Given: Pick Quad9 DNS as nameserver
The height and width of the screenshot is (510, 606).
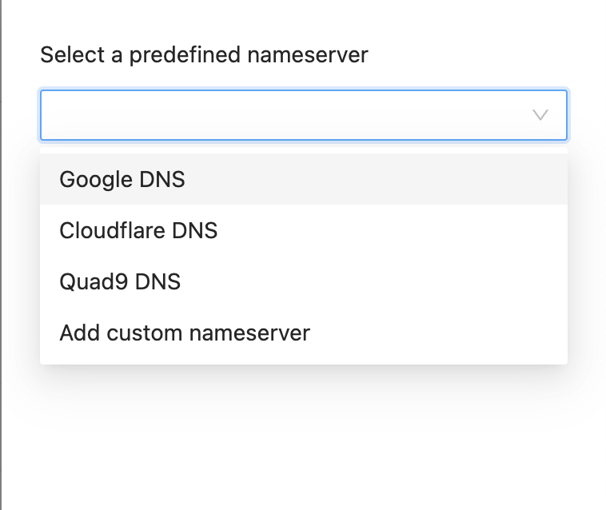Looking at the screenshot, I should tap(120, 281).
